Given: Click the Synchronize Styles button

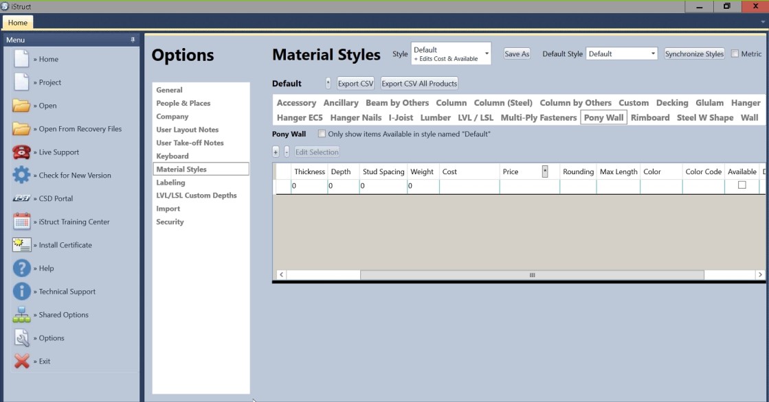Looking at the screenshot, I should click(x=694, y=54).
